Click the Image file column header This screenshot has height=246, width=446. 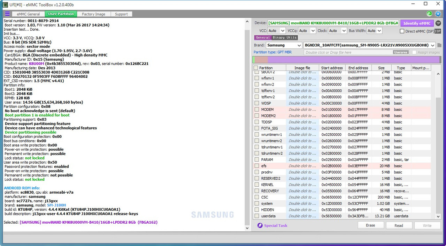[x=302, y=68]
